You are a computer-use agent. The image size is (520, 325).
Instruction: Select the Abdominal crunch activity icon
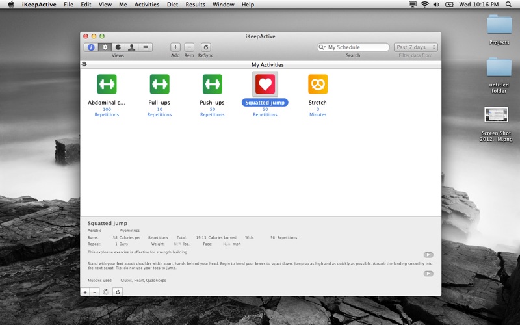107,84
